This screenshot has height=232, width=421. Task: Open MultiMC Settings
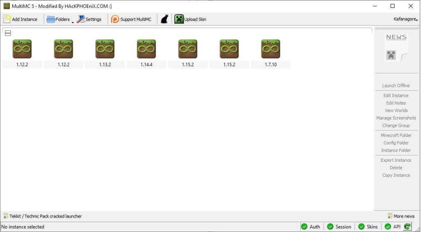[89, 19]
